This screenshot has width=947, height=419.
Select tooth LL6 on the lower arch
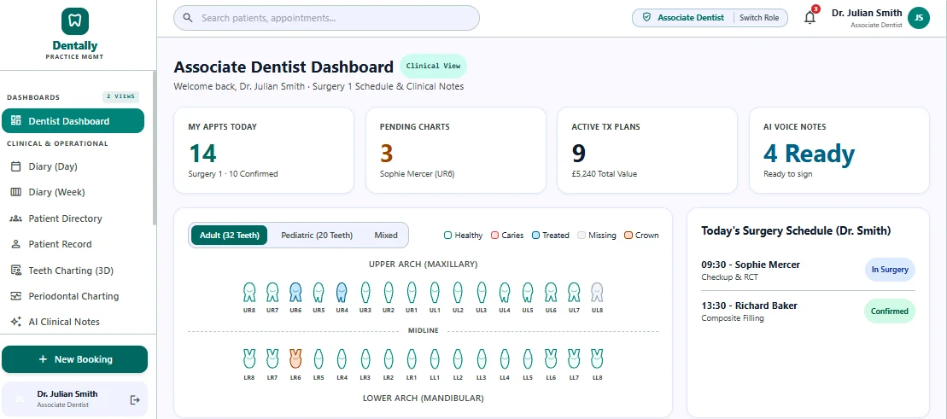click(x=551, y=358)
